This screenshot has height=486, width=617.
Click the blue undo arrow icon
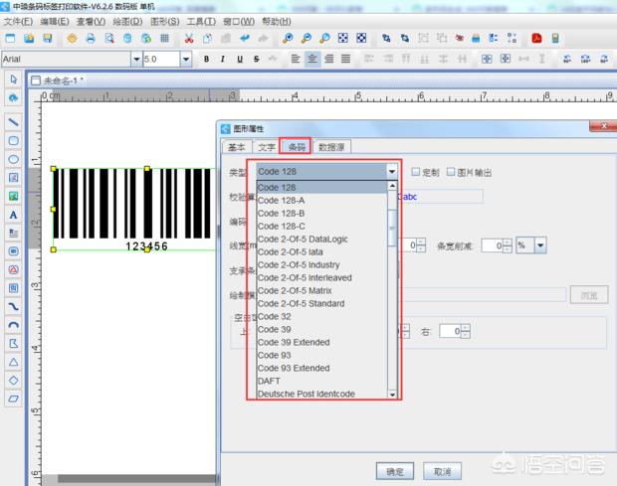click(x=245, y=38)
